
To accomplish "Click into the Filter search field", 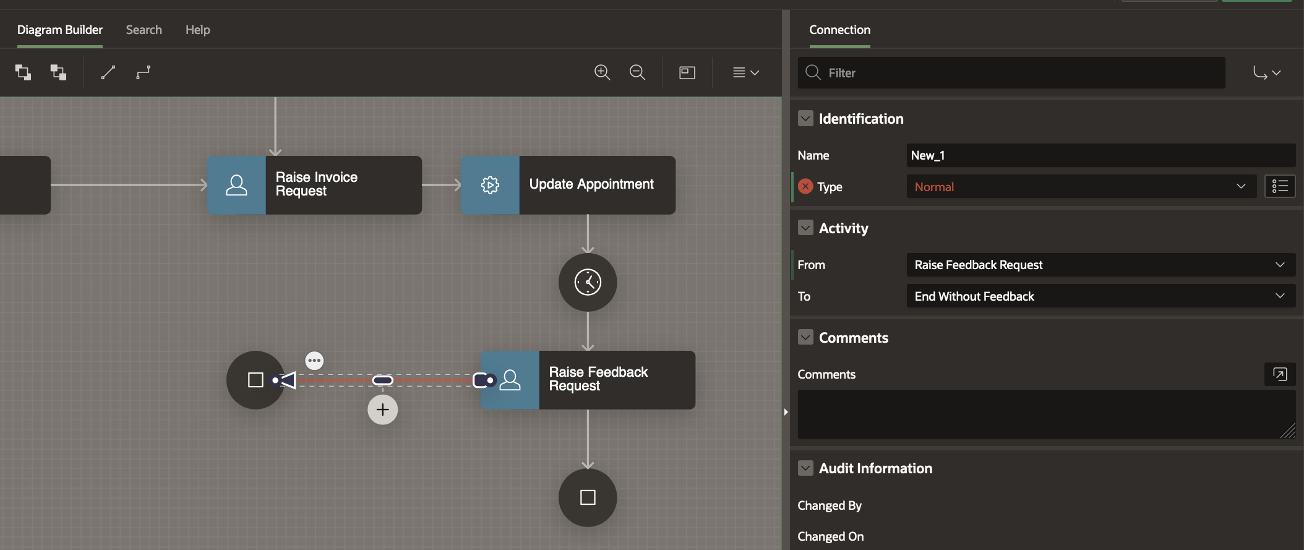I will [1021, 73].
